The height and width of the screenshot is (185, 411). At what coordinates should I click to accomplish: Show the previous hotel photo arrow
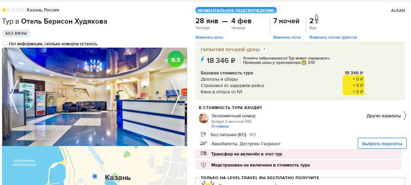pyautogui.click(x=14, y=97)
